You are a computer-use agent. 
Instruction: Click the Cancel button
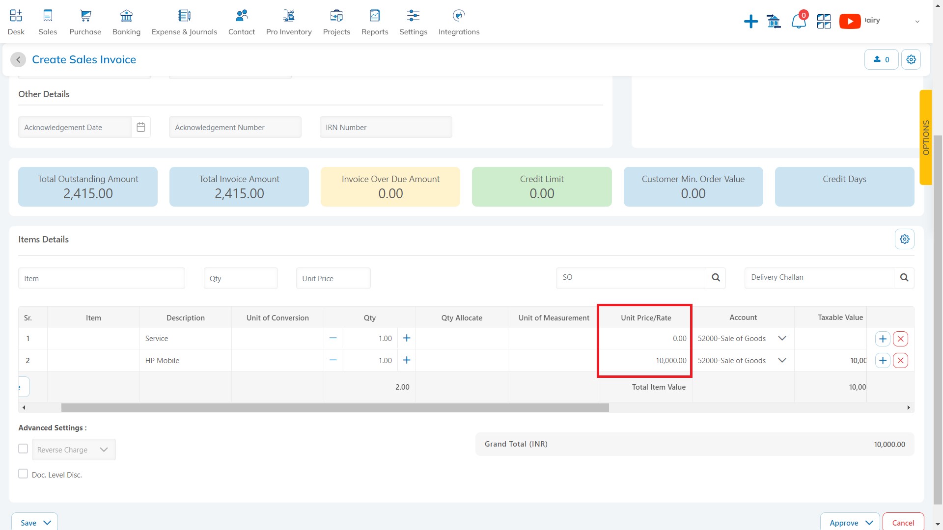pos(902,523)
